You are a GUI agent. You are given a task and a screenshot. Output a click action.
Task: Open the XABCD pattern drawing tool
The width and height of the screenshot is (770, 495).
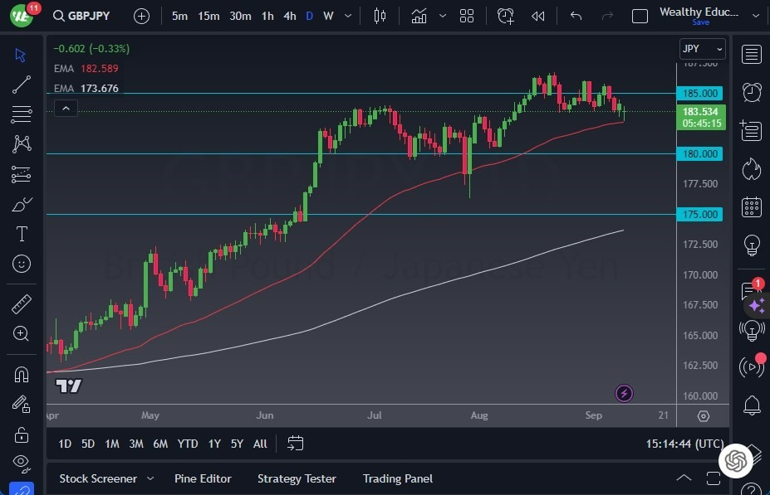[21, 143]
